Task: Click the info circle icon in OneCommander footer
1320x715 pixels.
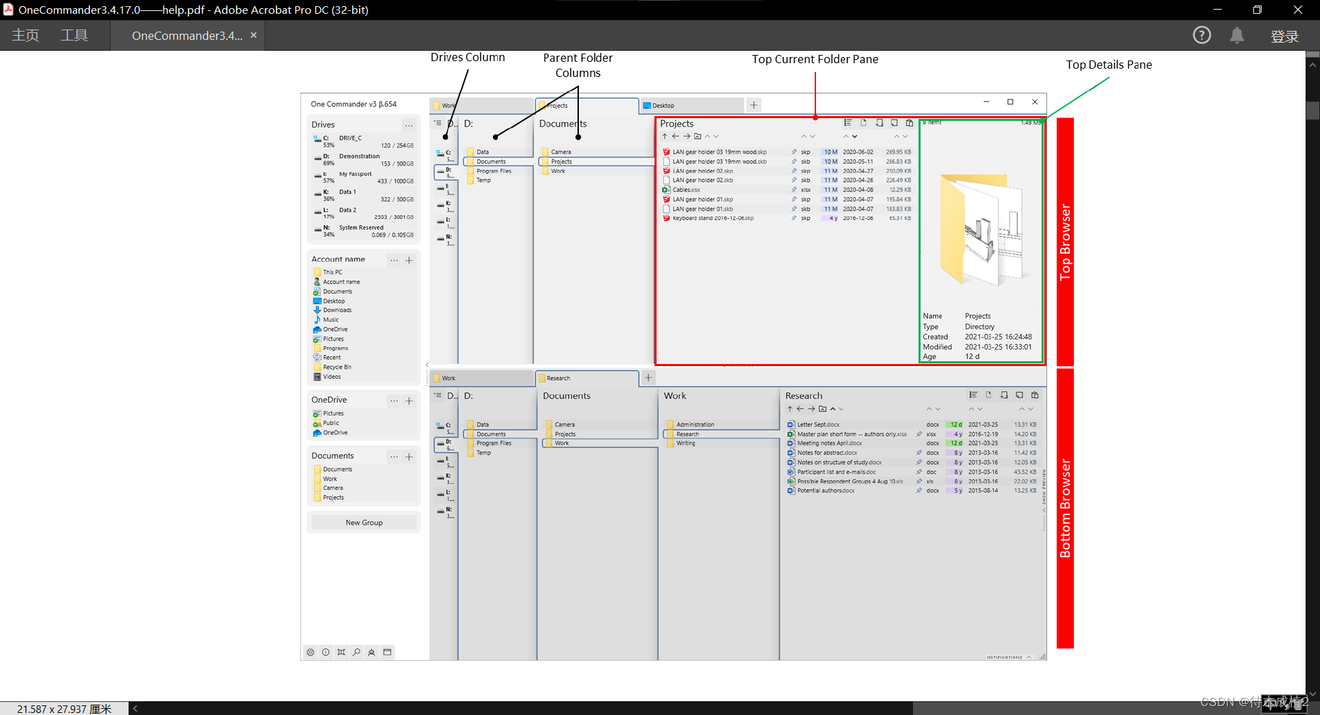Action: pos(326,652)
